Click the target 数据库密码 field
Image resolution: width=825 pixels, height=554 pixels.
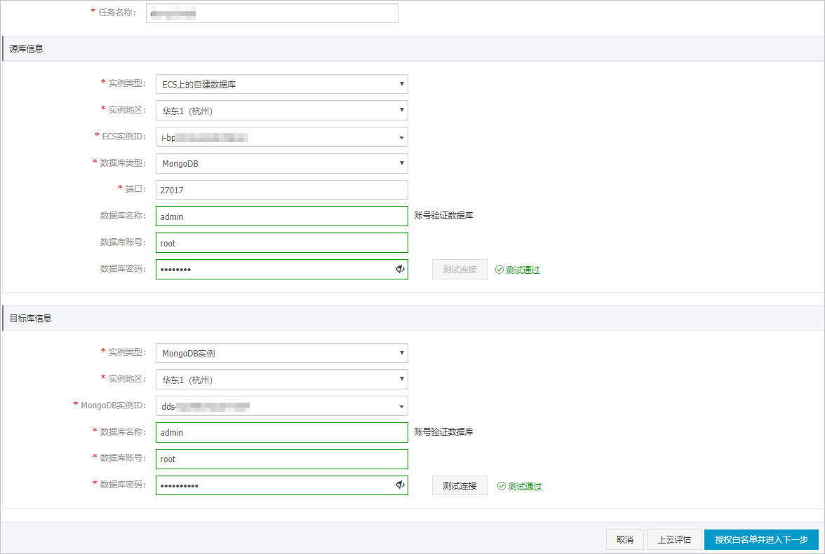tap(281, 485)
